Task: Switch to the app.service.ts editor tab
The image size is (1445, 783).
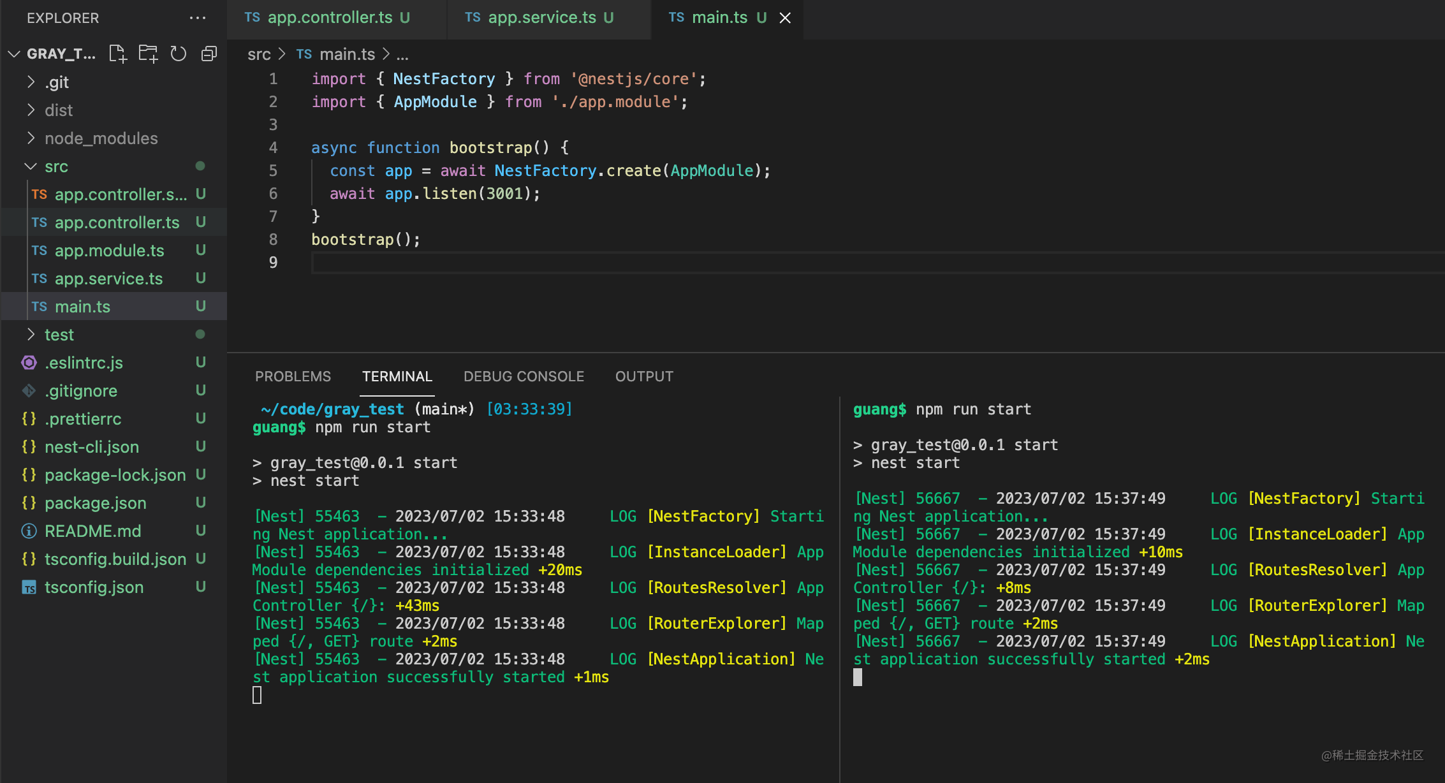Action: tap(541, 18)
